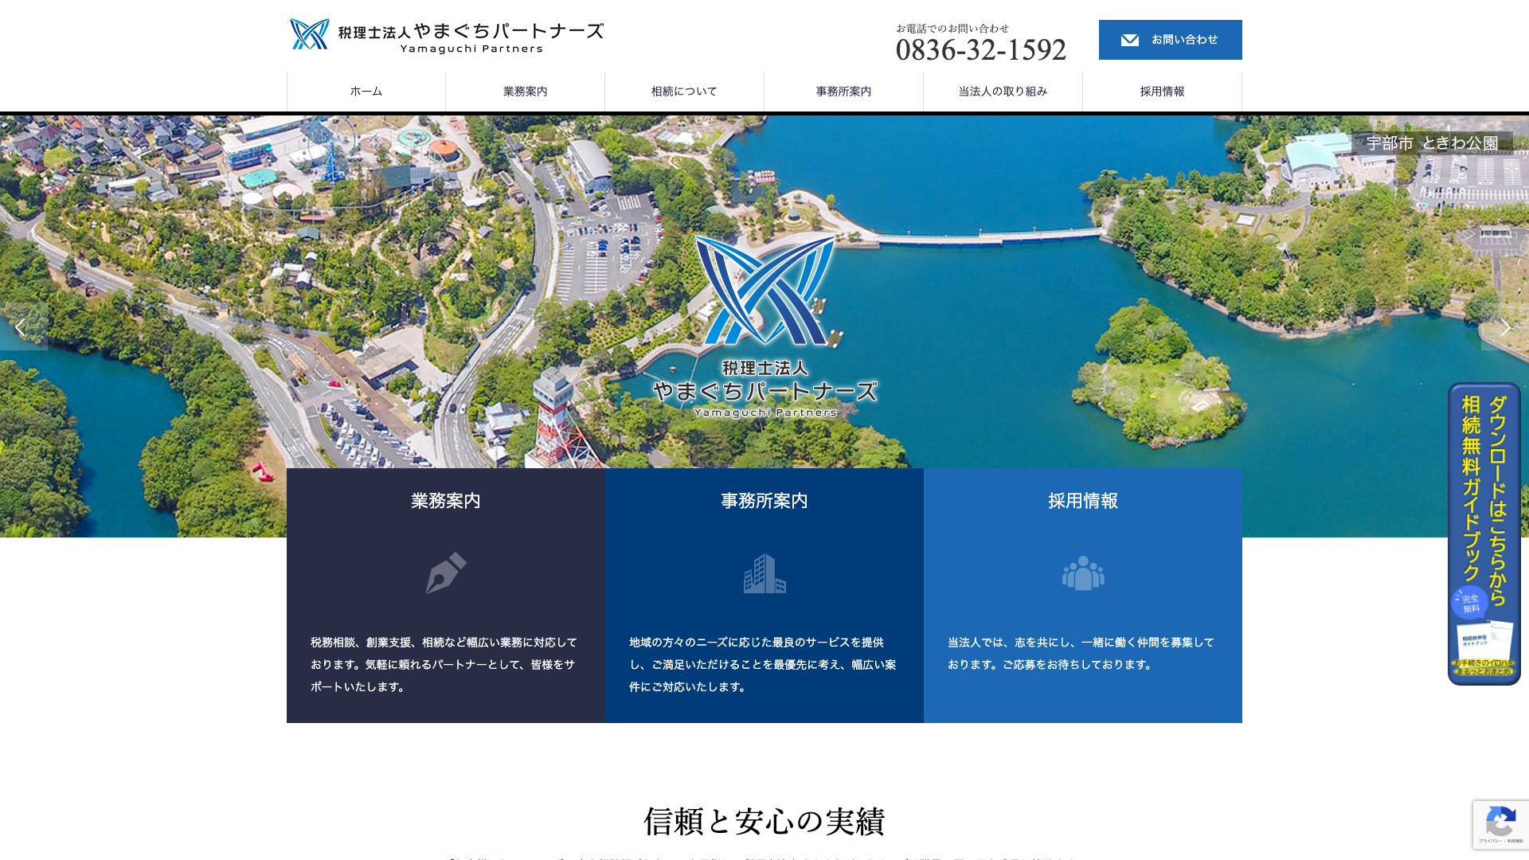Click the people group icon under 採用情報
1529x860 pixels.
[x=1082, y=573]
